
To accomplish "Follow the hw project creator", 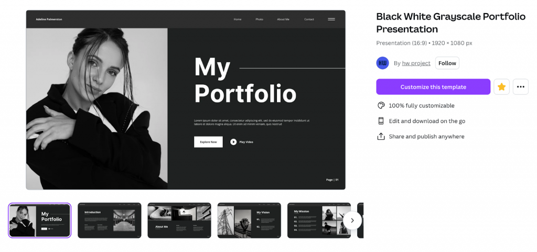I will point(447,63).
